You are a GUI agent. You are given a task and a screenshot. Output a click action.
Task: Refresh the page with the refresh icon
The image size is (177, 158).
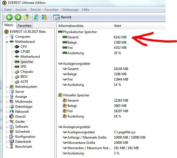coord(35,17)
